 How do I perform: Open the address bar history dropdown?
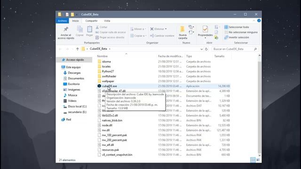pos(201,49)
